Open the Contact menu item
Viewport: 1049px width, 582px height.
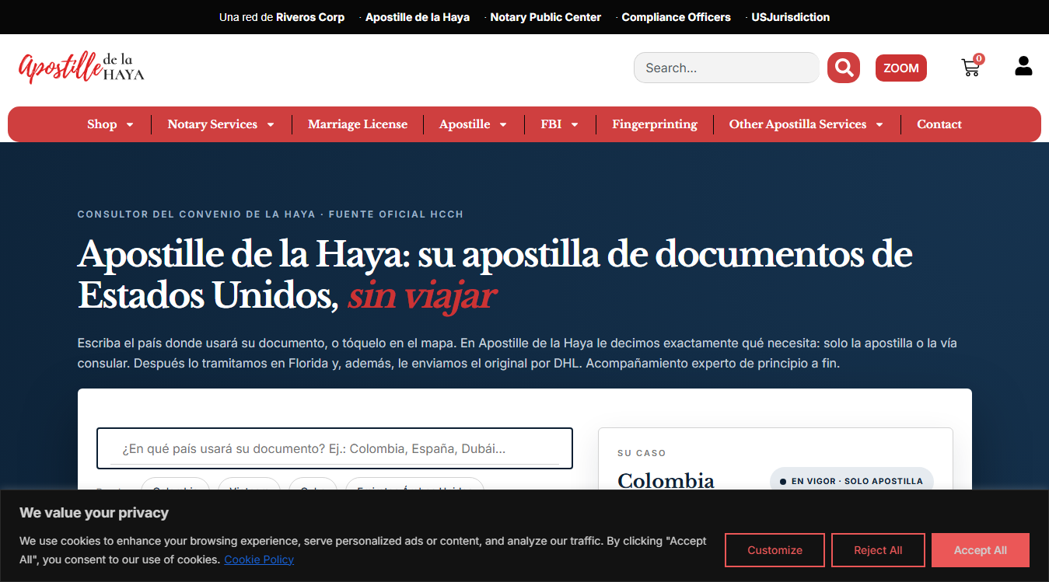[939, 124]
